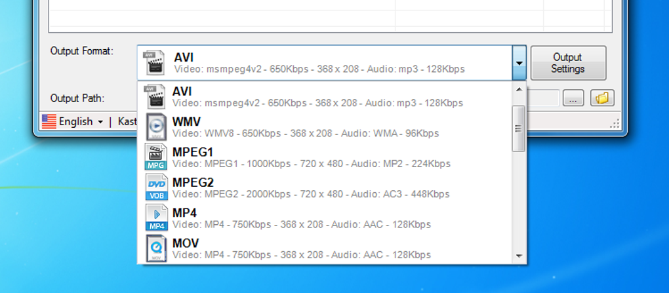Pick MOV output format
The height and width of the screenshot is (293, 669).
[325, 248]
